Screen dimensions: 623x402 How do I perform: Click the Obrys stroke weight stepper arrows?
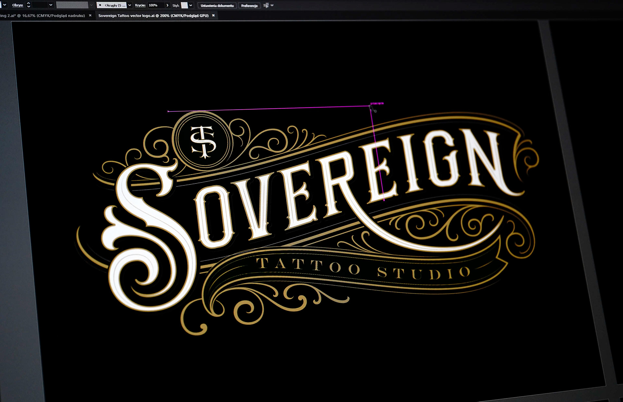(29, 5)
